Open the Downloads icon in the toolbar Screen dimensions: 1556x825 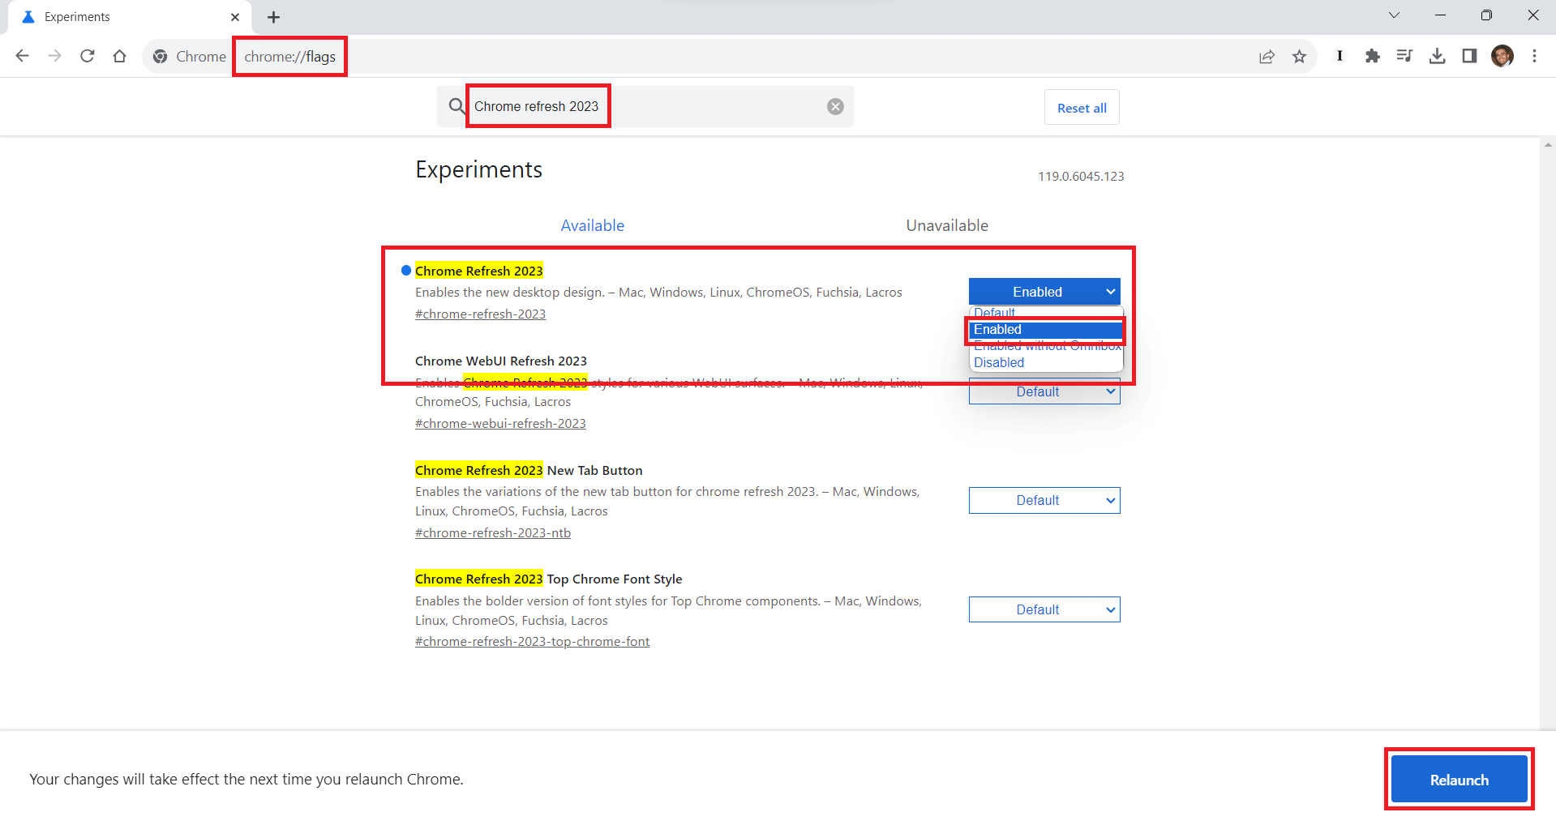(x=1437, y=56)
